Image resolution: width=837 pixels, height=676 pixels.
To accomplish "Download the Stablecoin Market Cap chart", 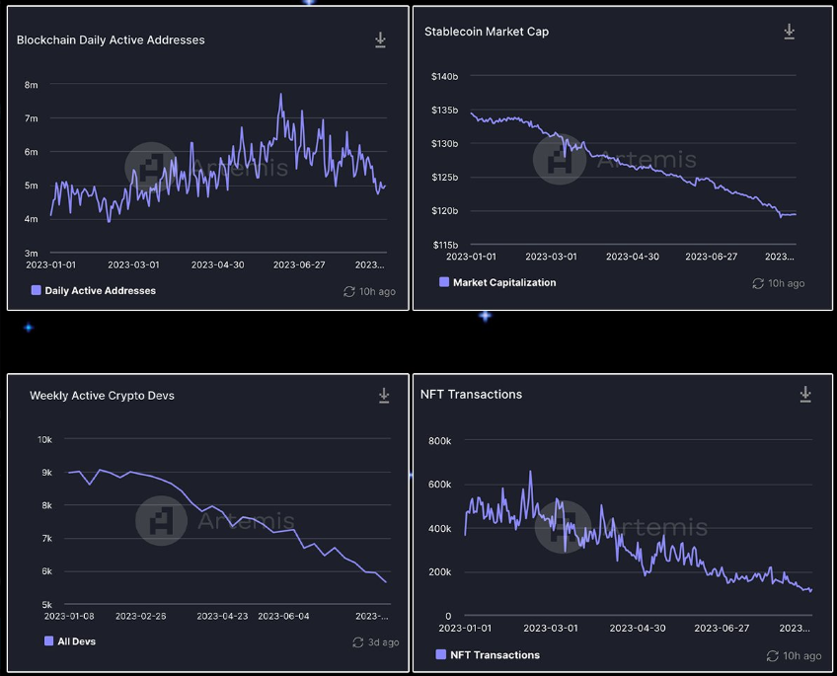I will click(x=789, y=32).
